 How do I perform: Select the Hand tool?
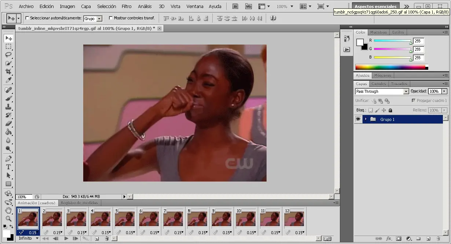pyautogui.click(x=8, y=210)
